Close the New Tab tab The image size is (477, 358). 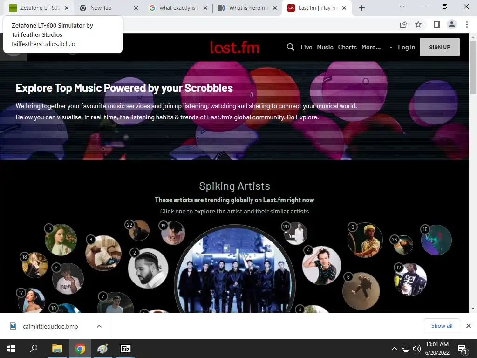point(136,8)
